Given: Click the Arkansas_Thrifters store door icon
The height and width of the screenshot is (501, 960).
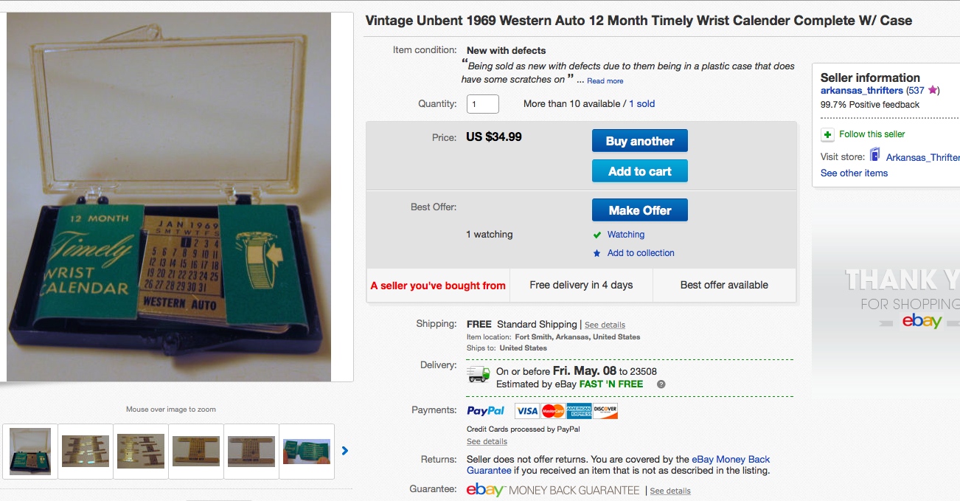Looking at the screenshot, I should coord(874,154).
